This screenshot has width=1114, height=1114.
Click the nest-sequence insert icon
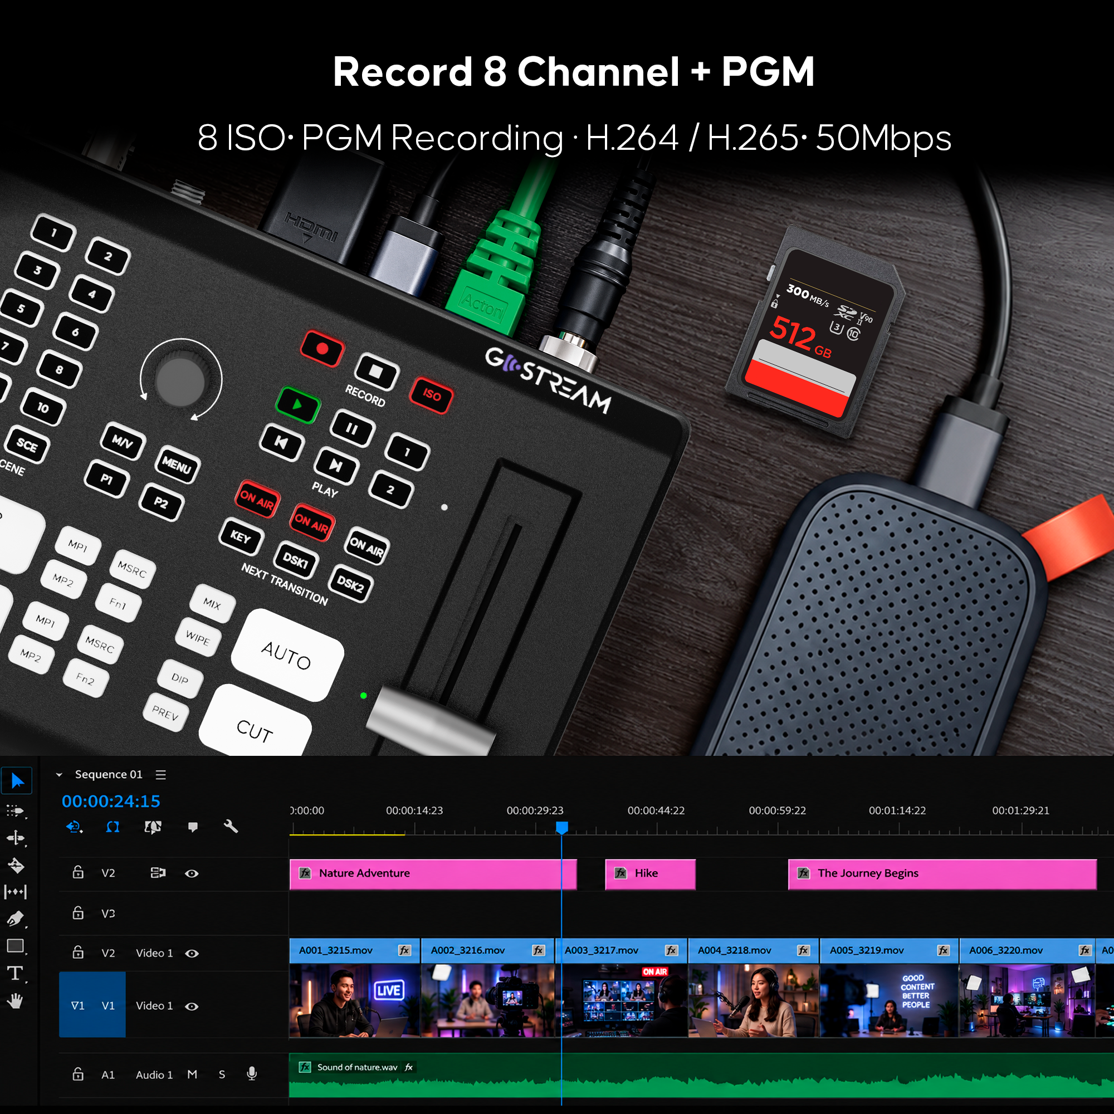pos(75,828)
